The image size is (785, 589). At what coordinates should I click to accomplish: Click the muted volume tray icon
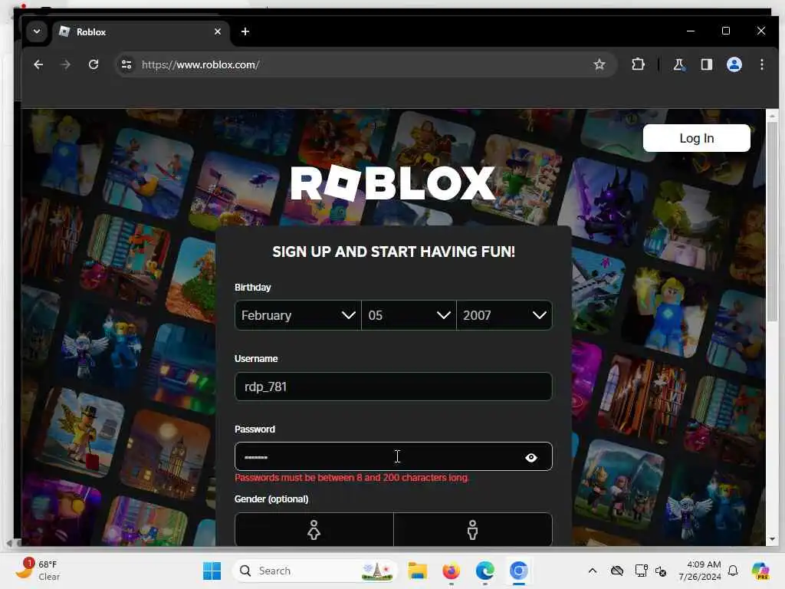point(661,571)
